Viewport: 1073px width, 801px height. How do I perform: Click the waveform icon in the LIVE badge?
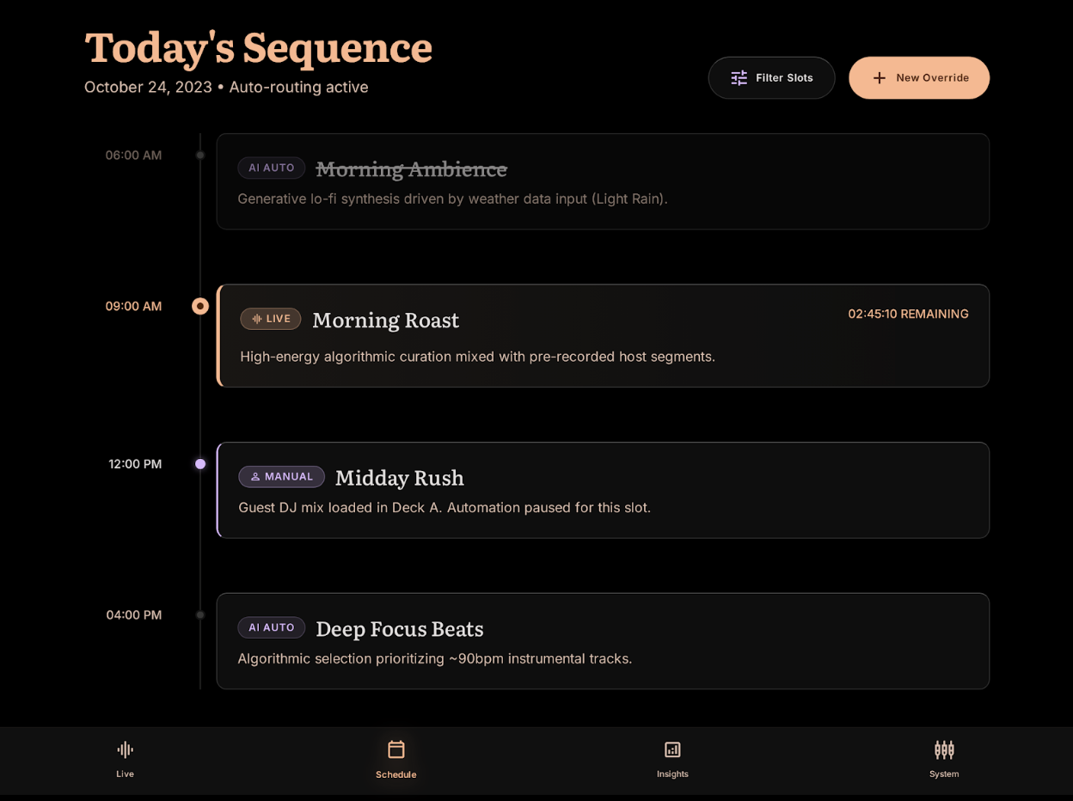point(257,319)
